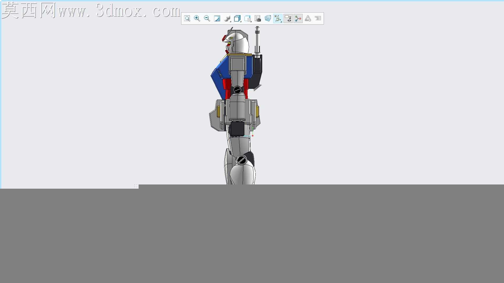Screen dimensions: 504x283
Task: Open the View Manager icon
Action: pos(248,19)
